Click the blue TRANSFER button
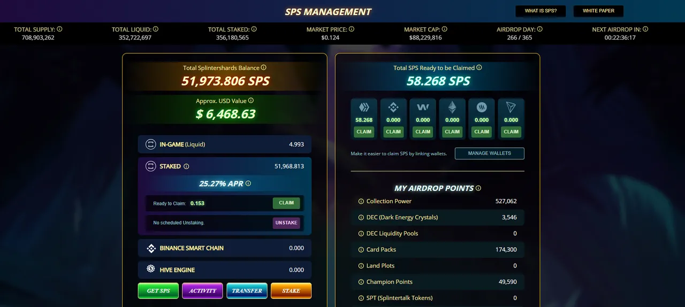The width and height of the screenshot is (685, 307). pos(247,291)
